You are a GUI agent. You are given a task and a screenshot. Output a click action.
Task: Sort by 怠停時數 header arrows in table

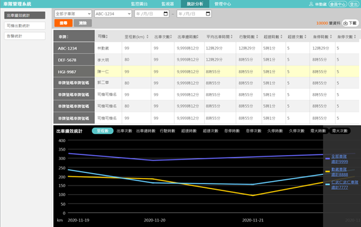coord(331,37)
